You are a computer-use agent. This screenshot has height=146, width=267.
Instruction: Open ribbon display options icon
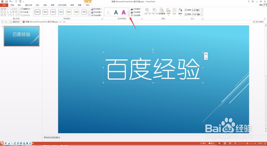253,1
